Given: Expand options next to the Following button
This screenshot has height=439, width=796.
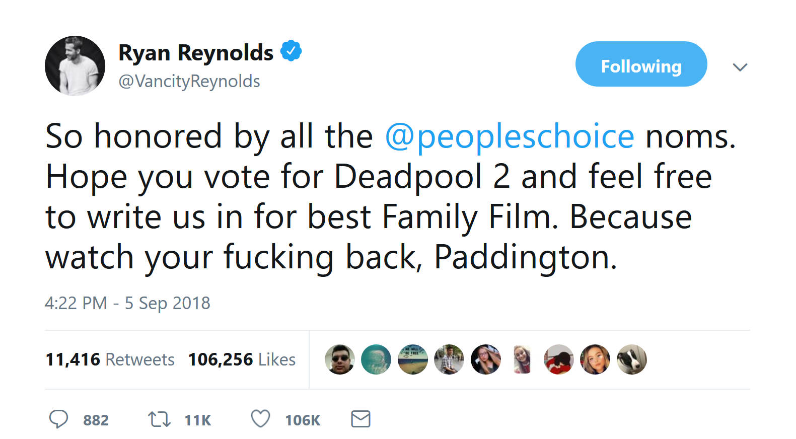Looking at the screenshot, I should (x=740, y=67).
